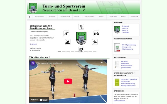Click the central TSV crest in the icon circle

(81, 38)
